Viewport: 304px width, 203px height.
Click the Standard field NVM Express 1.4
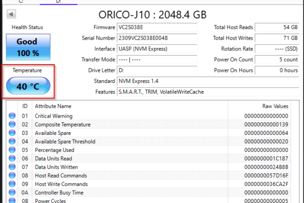pos(208,81)
